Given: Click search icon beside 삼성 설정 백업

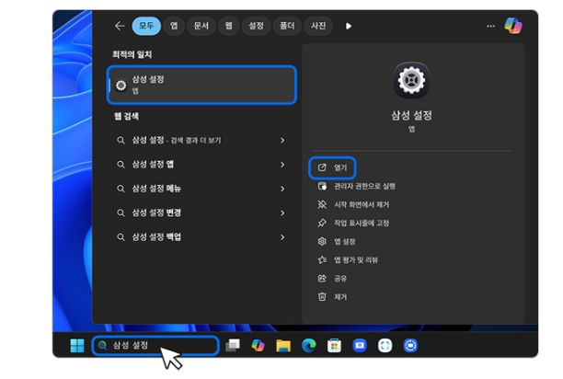Looking at the screenshot, I should click(x=121, y=237).
